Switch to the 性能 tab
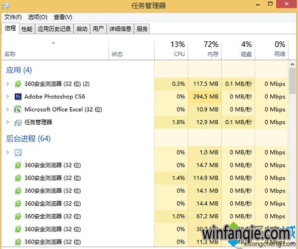This screenshot has width=298, height=249. coord(27,29)
